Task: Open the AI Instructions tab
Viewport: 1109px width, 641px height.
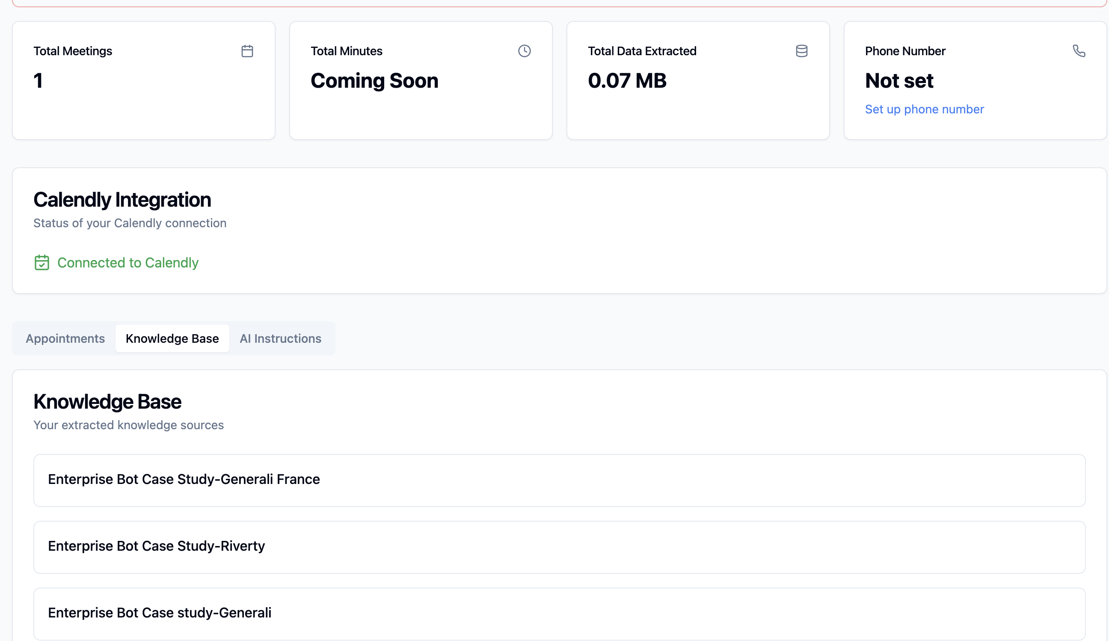Action: tap(280, 338)
